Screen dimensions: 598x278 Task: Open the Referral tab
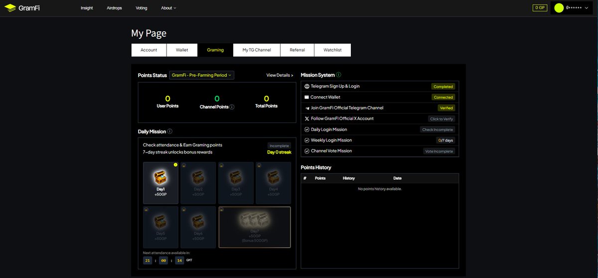[297, 50]
